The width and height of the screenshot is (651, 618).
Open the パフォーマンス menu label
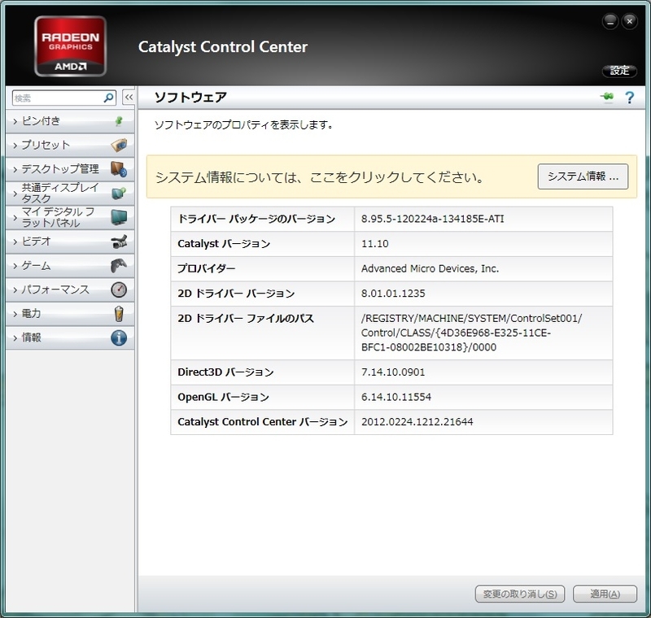[55, 289]
